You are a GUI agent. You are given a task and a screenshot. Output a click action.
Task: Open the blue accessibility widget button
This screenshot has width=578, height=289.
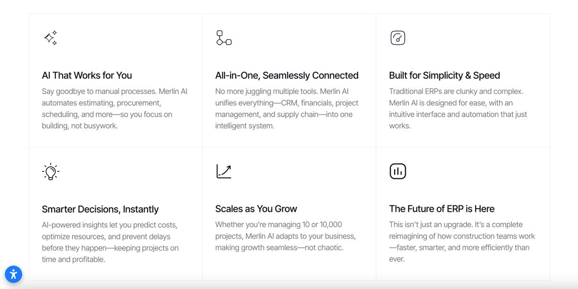14,274
